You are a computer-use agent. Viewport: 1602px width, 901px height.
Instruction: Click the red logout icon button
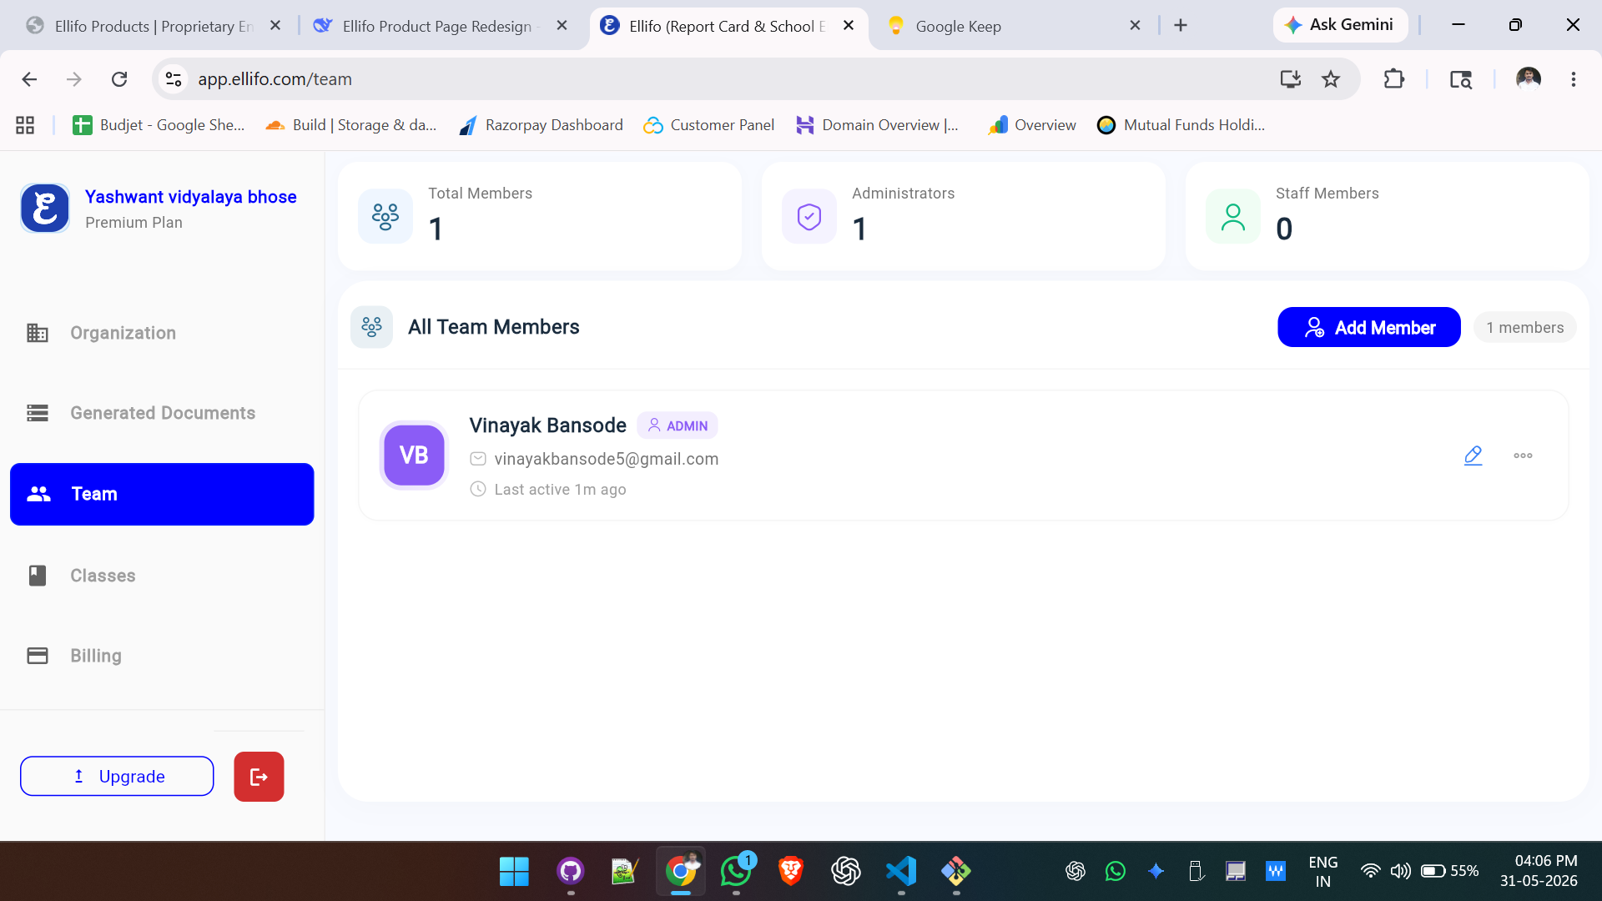pyautogui.click(x=259, y=777)
